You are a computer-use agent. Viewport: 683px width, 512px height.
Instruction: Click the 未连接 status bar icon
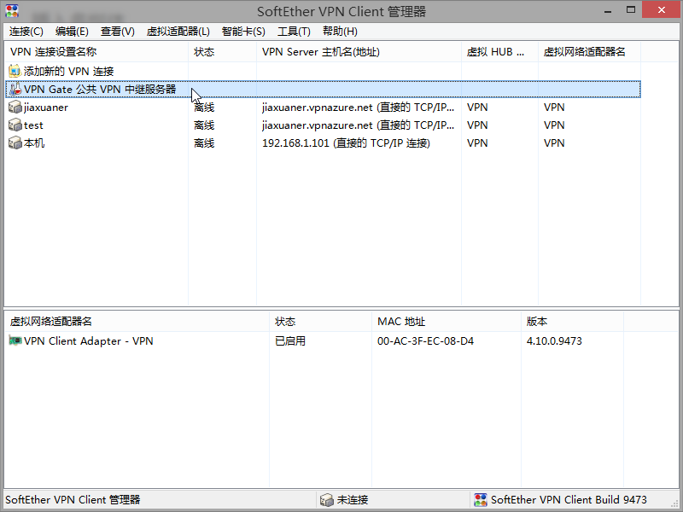[x=327, y=500]
